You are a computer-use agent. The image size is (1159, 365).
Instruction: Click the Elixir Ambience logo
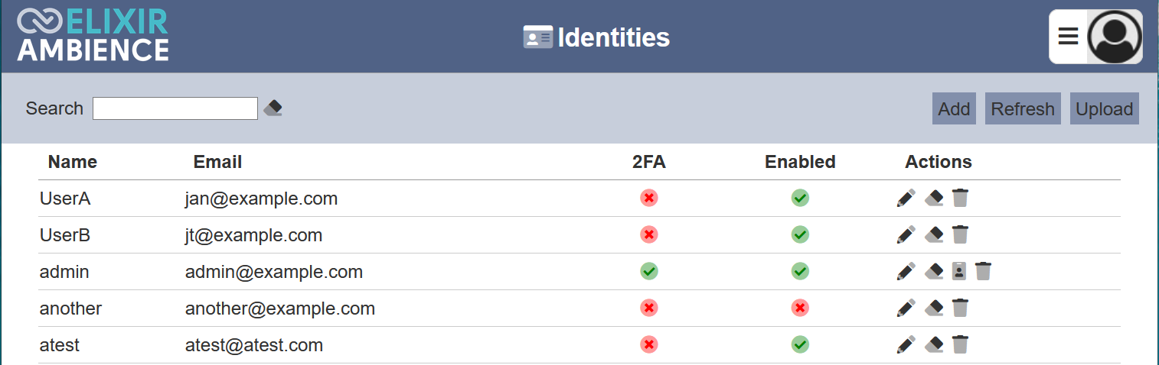93,36
